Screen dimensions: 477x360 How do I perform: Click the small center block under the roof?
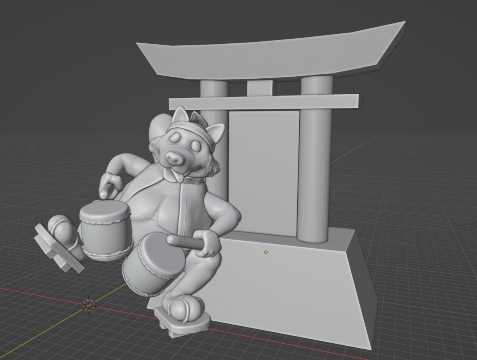261,88
